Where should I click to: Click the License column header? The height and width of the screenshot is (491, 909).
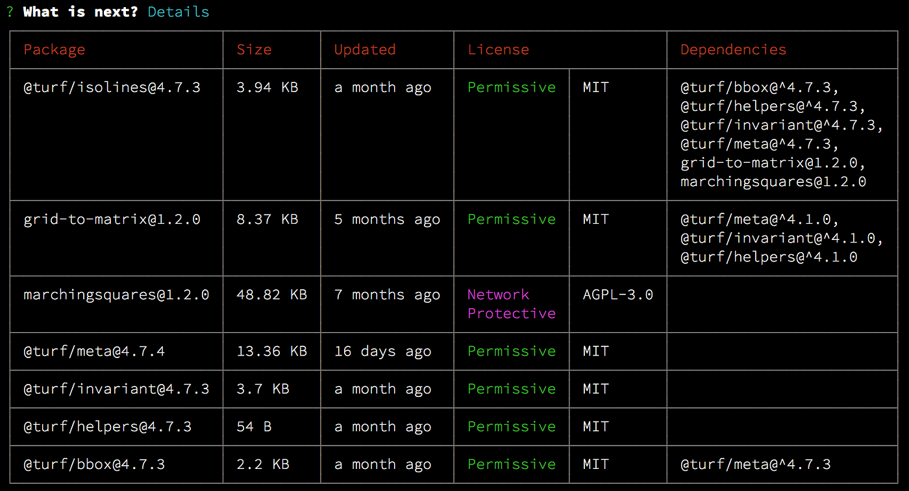tap(499, 50)
